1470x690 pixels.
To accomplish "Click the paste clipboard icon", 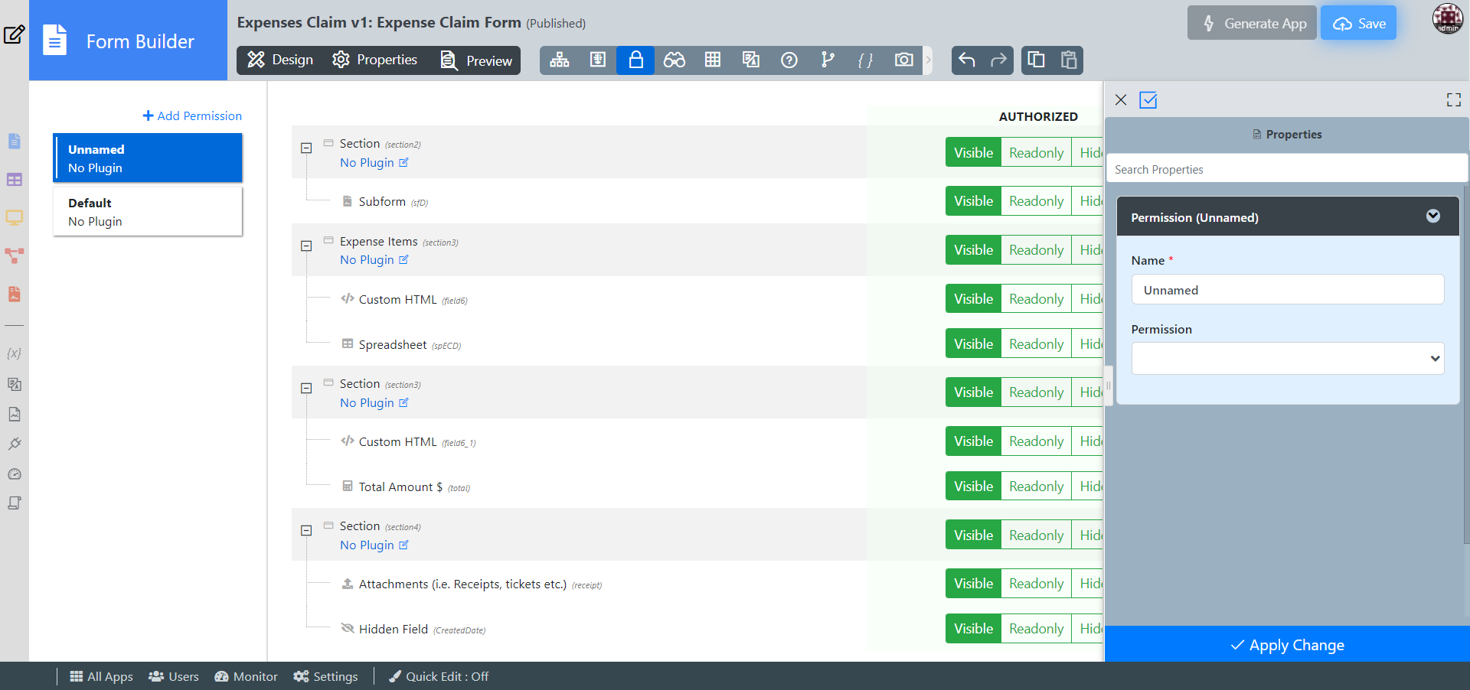I will click(x=1069, y=60).
